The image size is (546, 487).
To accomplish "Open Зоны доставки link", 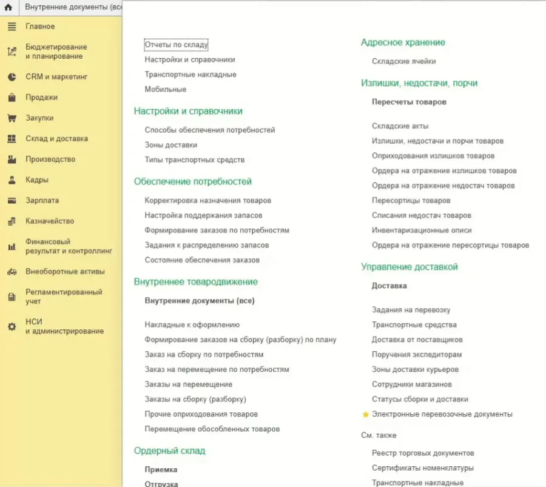I will point(171,145).
